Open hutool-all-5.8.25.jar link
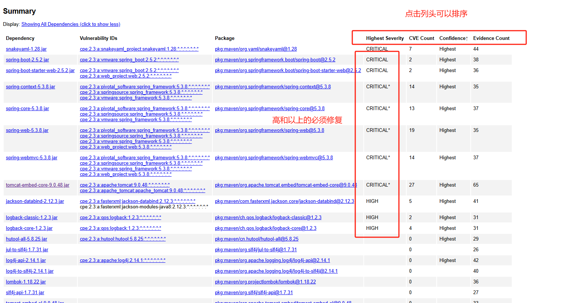561x303 pixels. coord(27,239)
